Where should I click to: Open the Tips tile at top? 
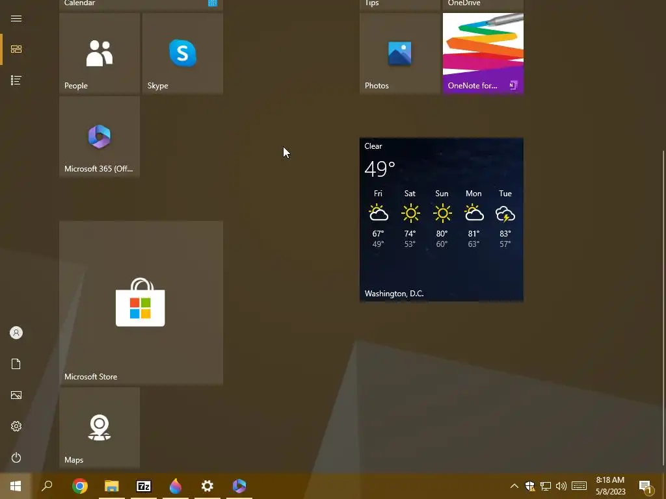point(400,5)
